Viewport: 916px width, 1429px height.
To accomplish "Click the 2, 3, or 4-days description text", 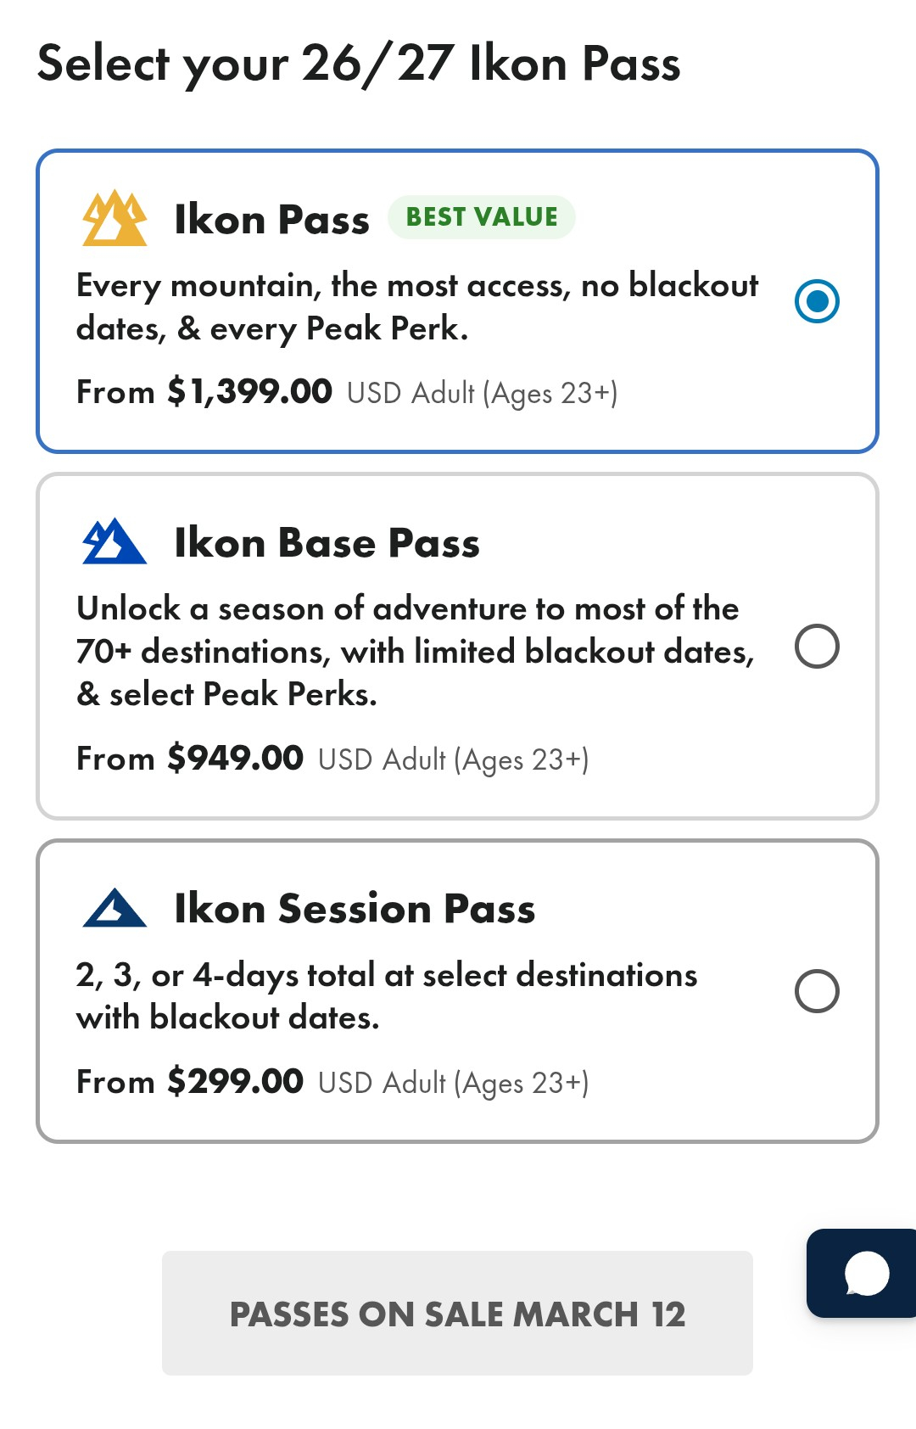I will (x=387, y=996).
